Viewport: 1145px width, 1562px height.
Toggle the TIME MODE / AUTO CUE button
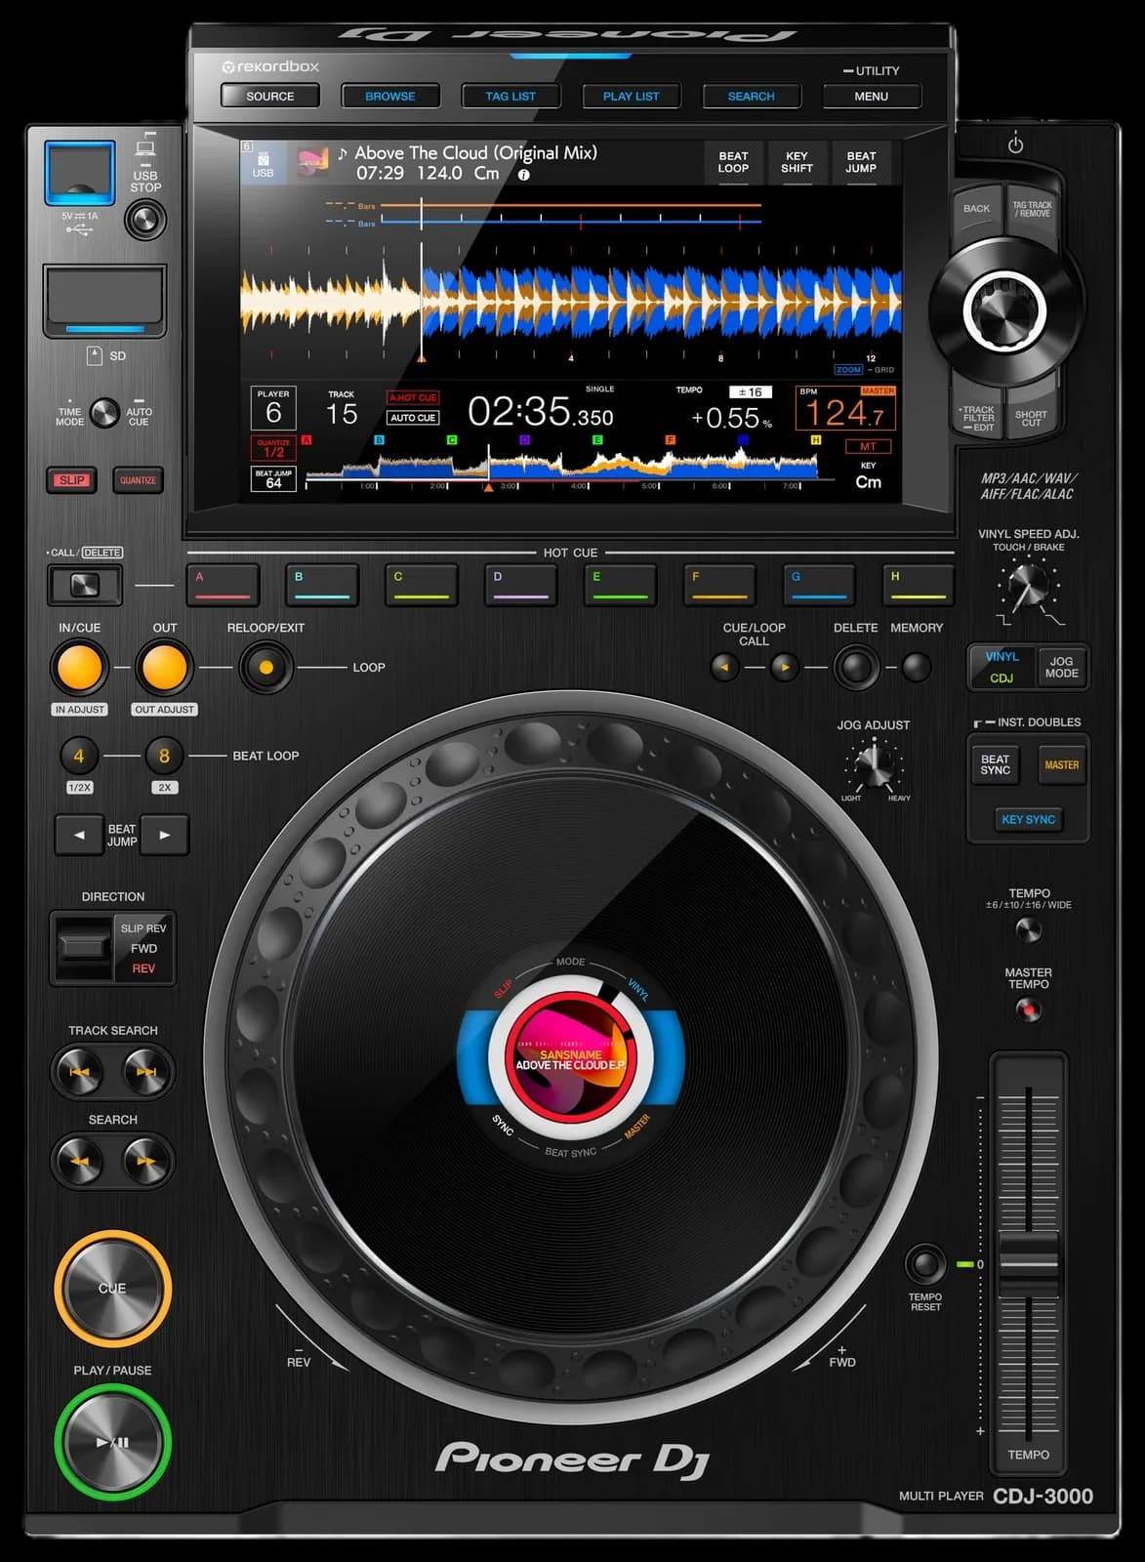coord(104,413)
